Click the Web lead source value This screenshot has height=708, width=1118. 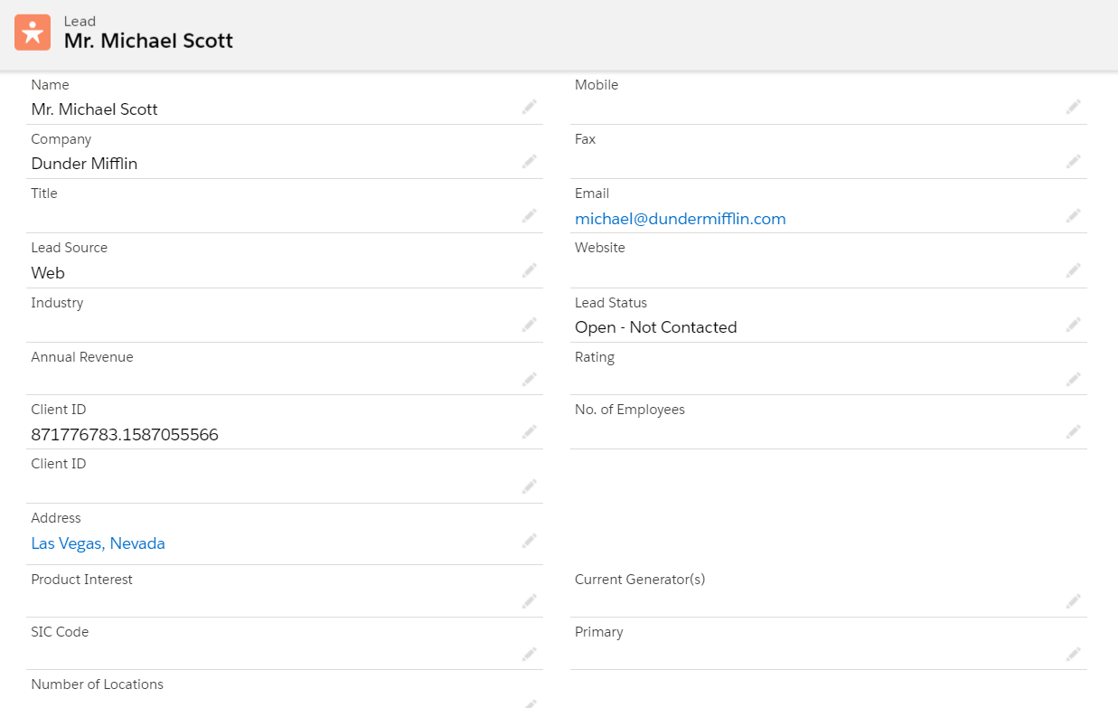48,273
